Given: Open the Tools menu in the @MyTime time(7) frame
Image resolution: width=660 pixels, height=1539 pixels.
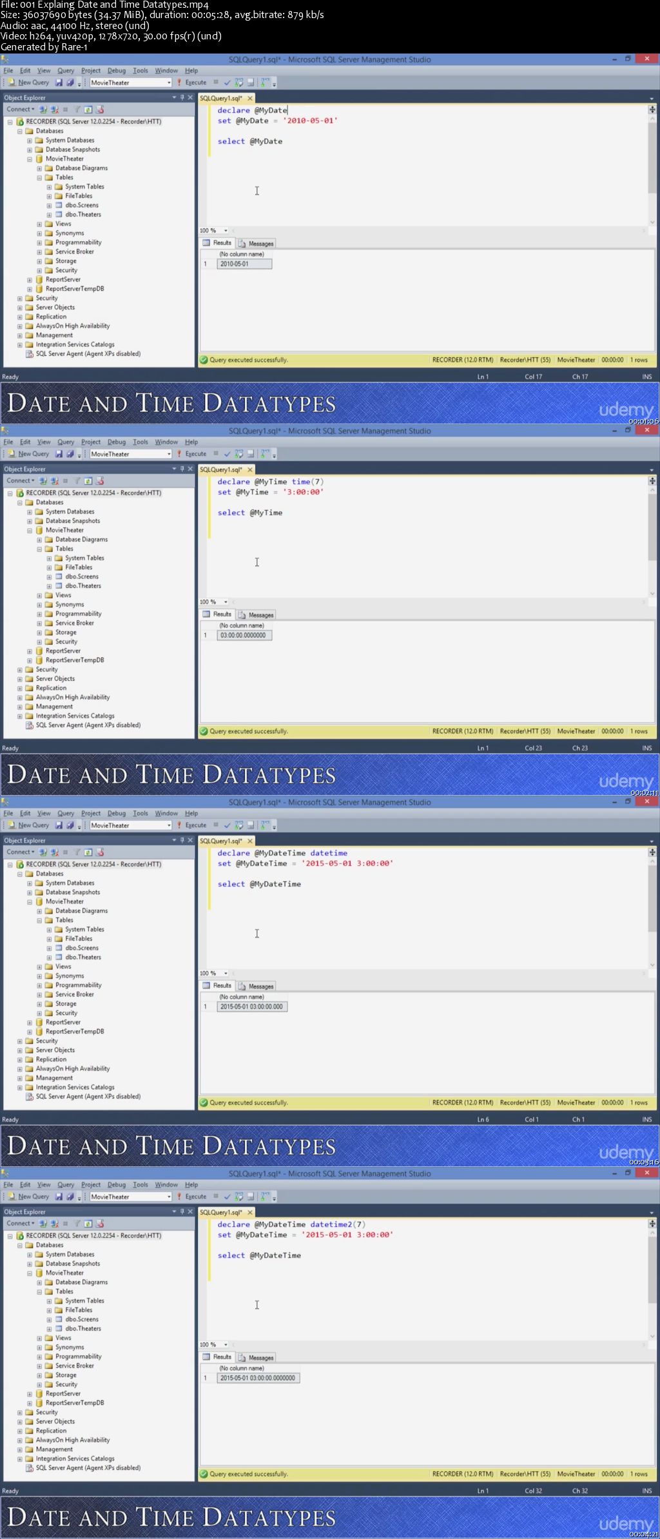Looking at the screenshot, I should click(141, 442).
